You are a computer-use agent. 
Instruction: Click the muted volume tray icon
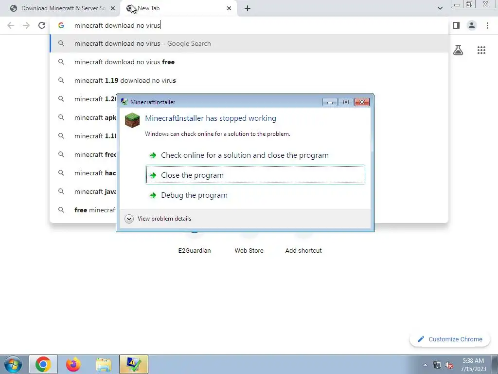(449, 365)
